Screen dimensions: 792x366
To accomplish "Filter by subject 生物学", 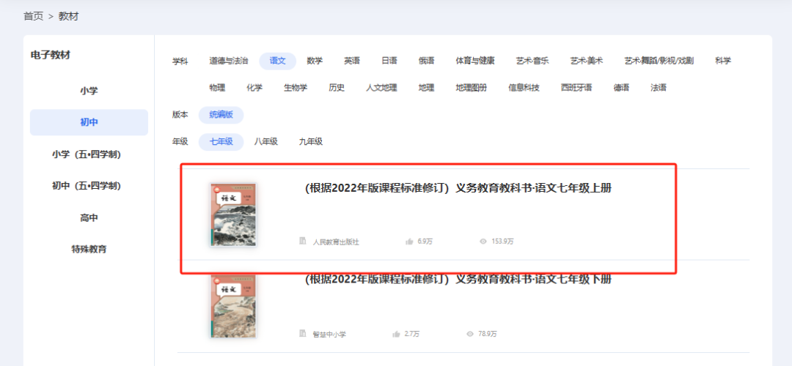I will 296,88.
